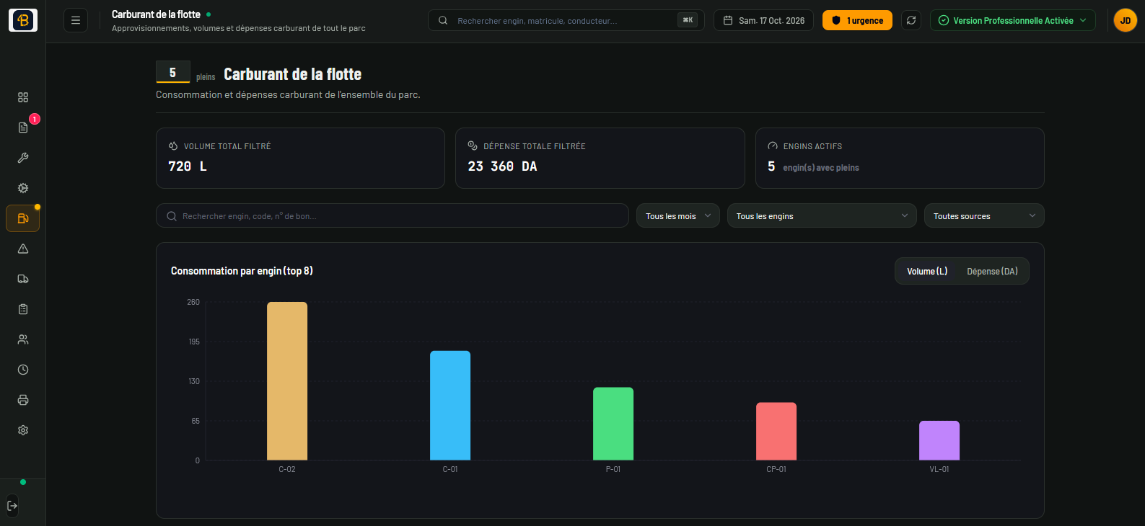
Task: Click the logout icon at sidebar bottom
Action: [x=12, y=506]
